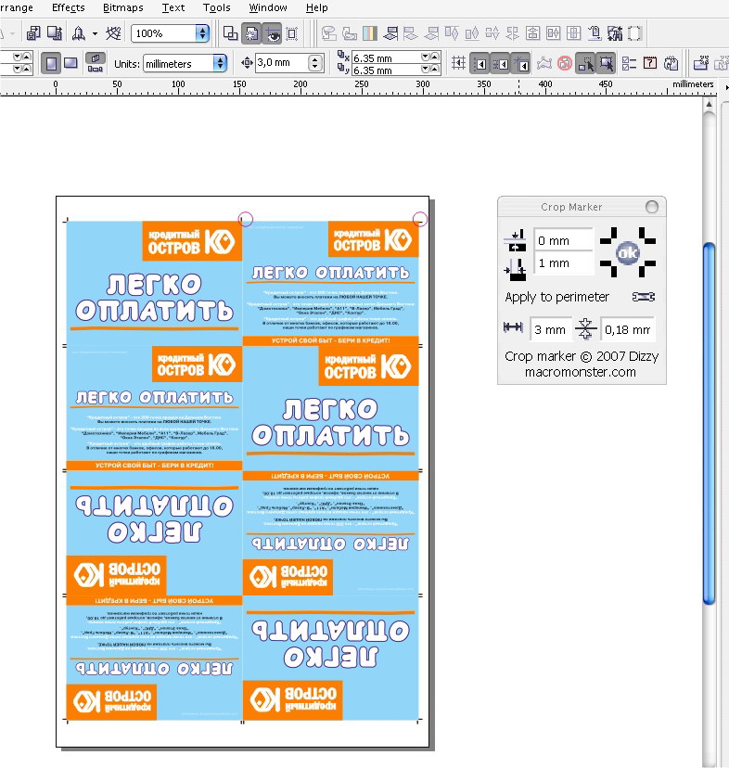Click the line thickness icon in Crop Marker
Viewport: 729px width, 768px height.
(585, 328)
